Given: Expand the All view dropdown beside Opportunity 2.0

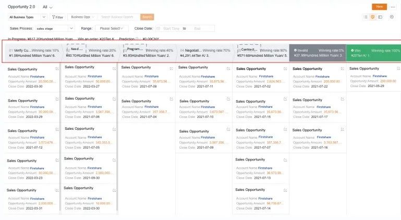Looking at the screenshot, I should point(47,7).
